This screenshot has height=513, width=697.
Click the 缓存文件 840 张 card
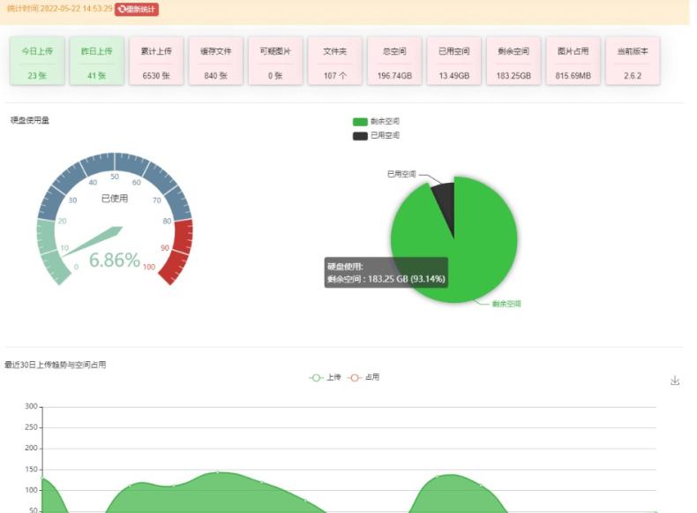click(x=216, y=62)
